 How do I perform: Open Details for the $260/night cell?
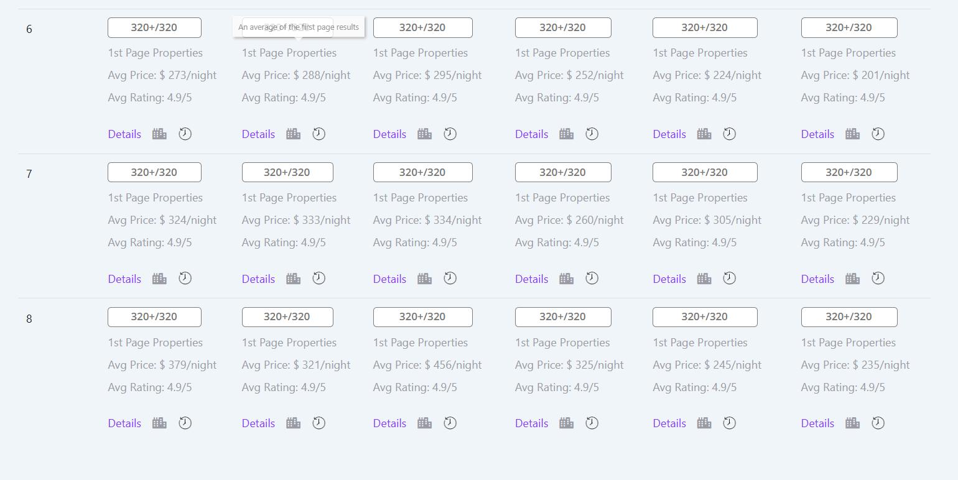coord(531,279)
